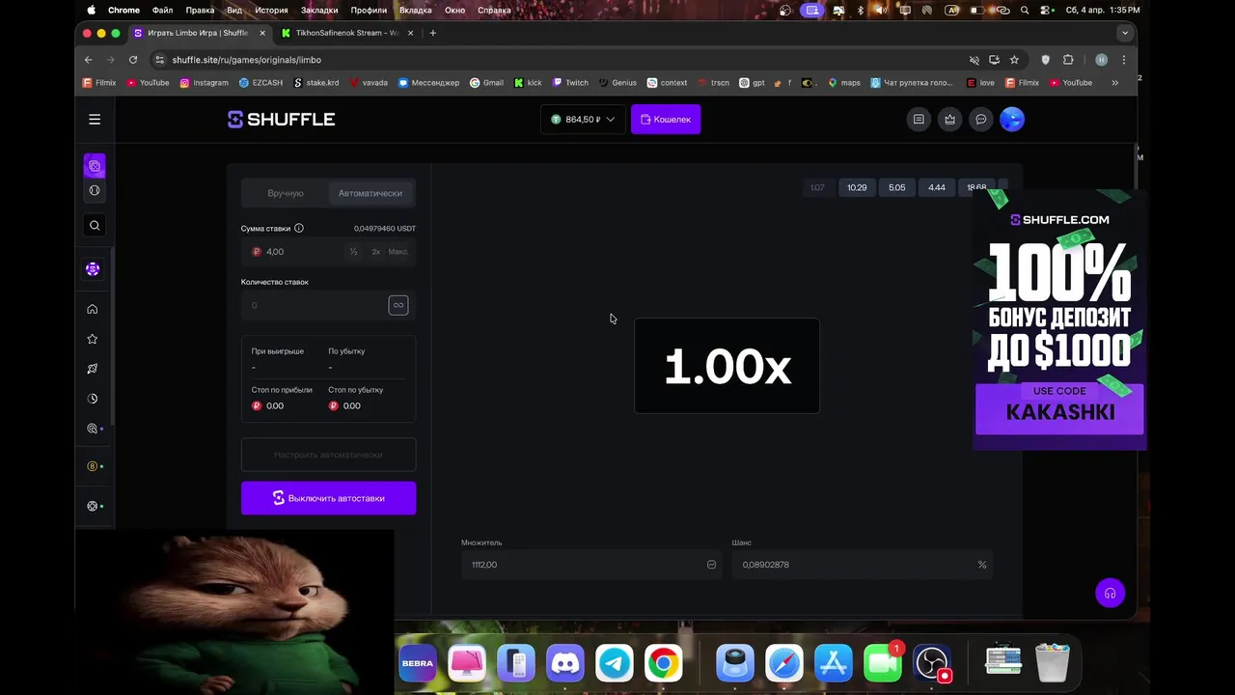Open the 10.29 result history chip
The height and width of the screenshot is (695, 1235).
[x=857, y=187]
